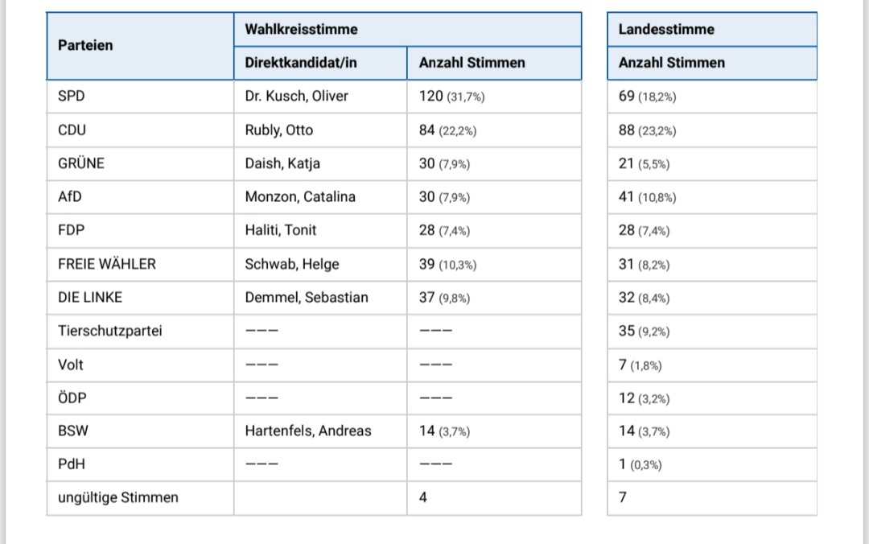This screenshot has width=869, height=544.
Task: Select the Tierschutzpartei row label
Action: pos(109,331)
